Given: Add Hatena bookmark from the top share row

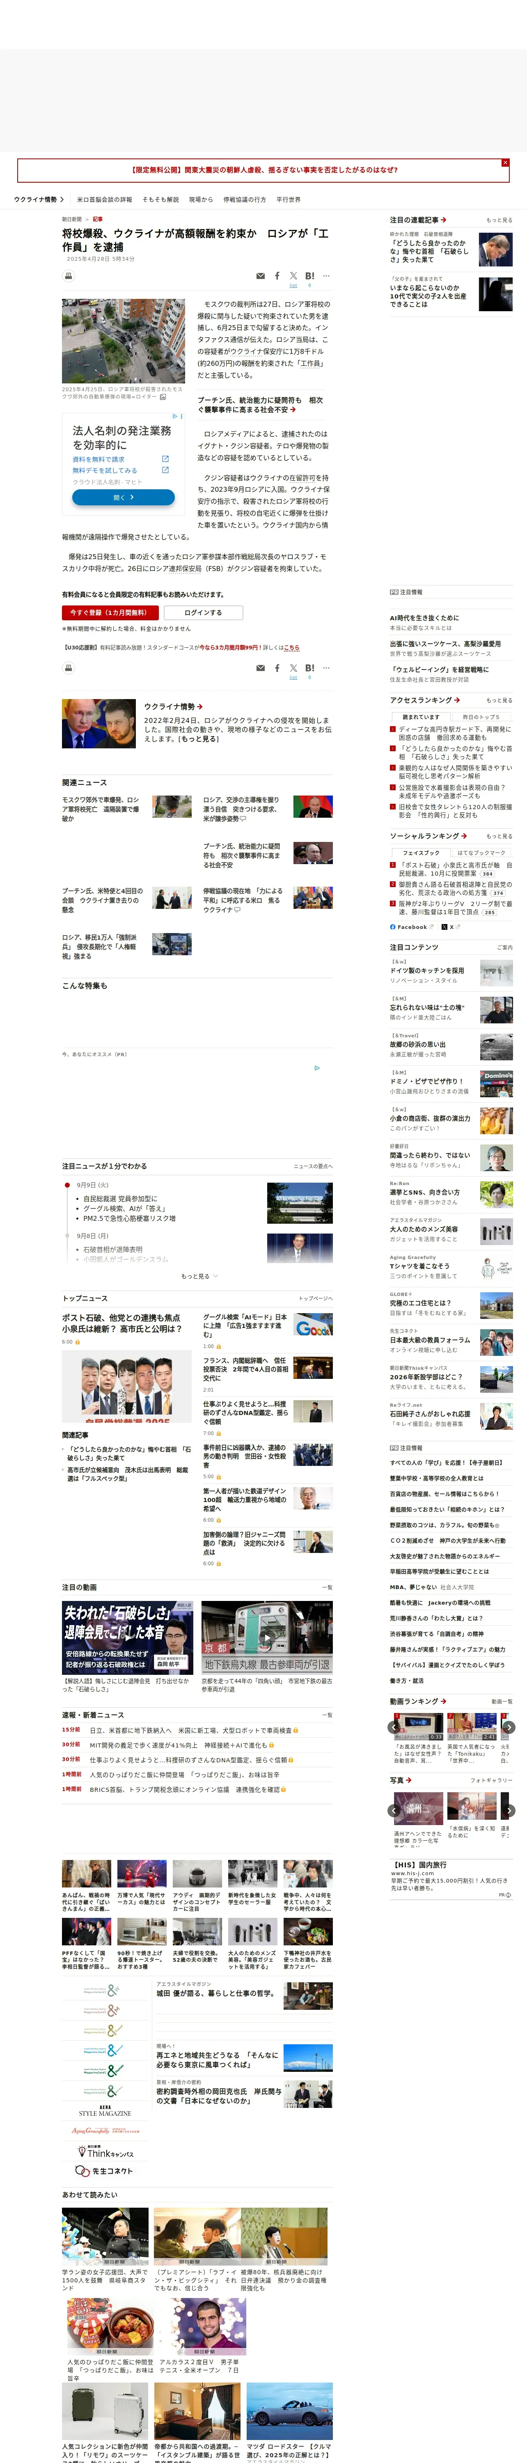Looking at the screenshot, I should [x=310, y=275].
